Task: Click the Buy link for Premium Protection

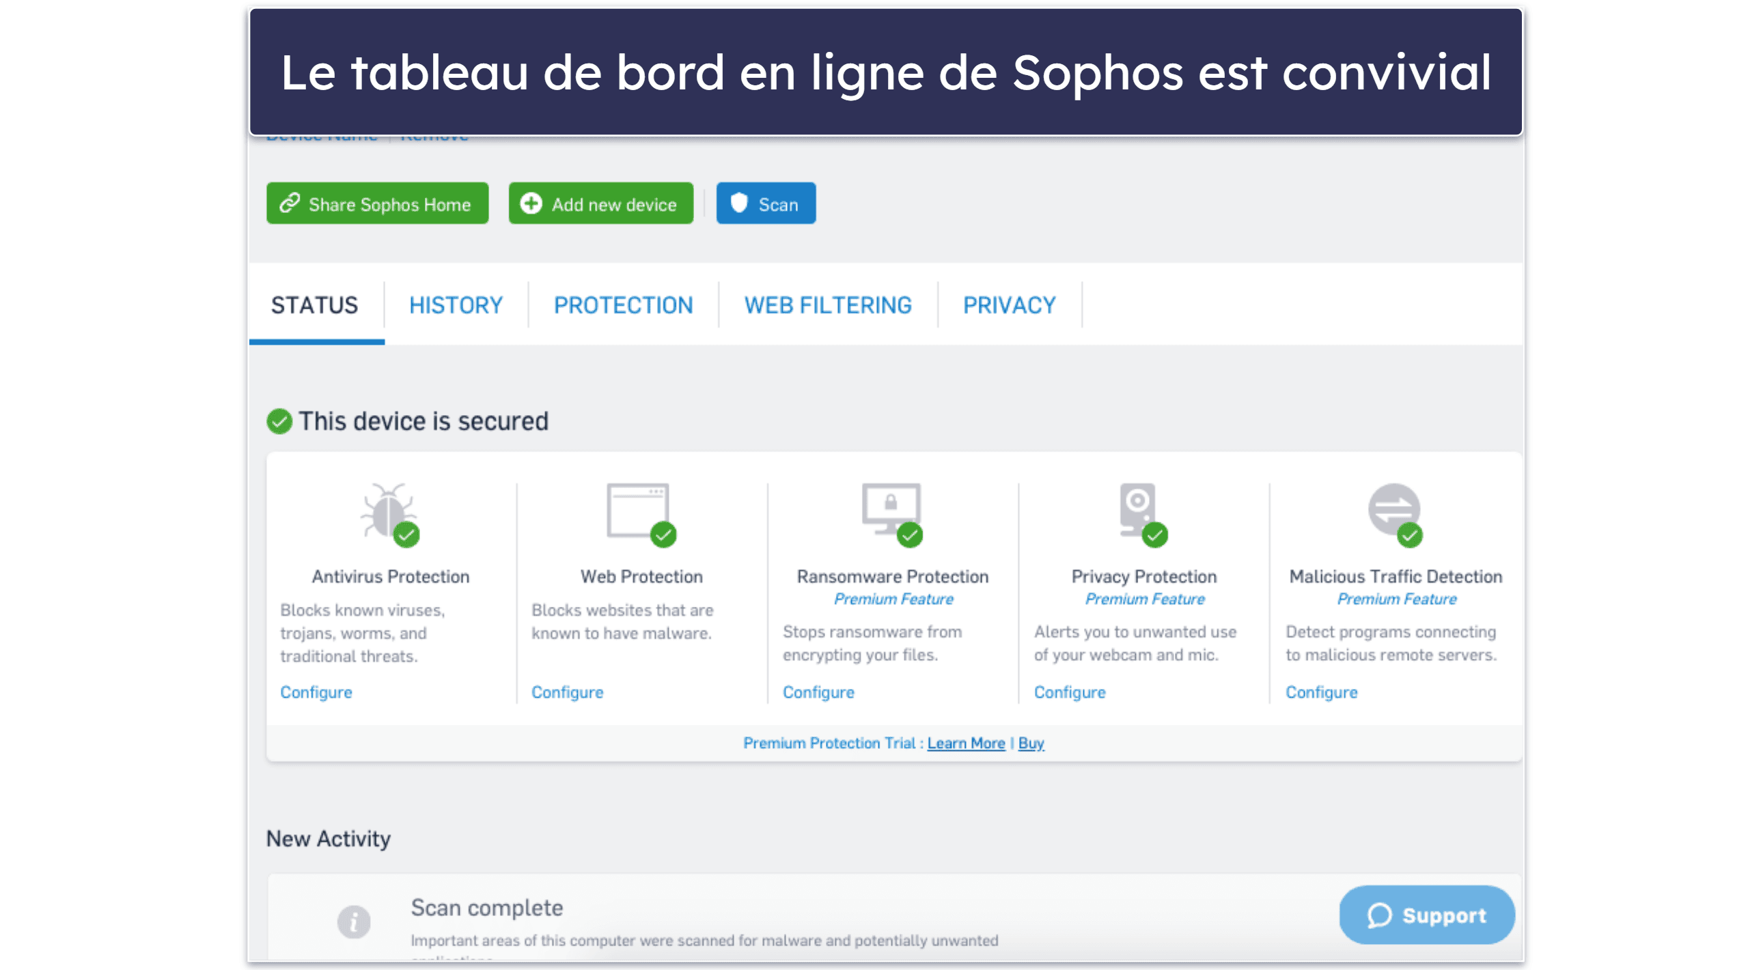Action: click(1030, 742)
